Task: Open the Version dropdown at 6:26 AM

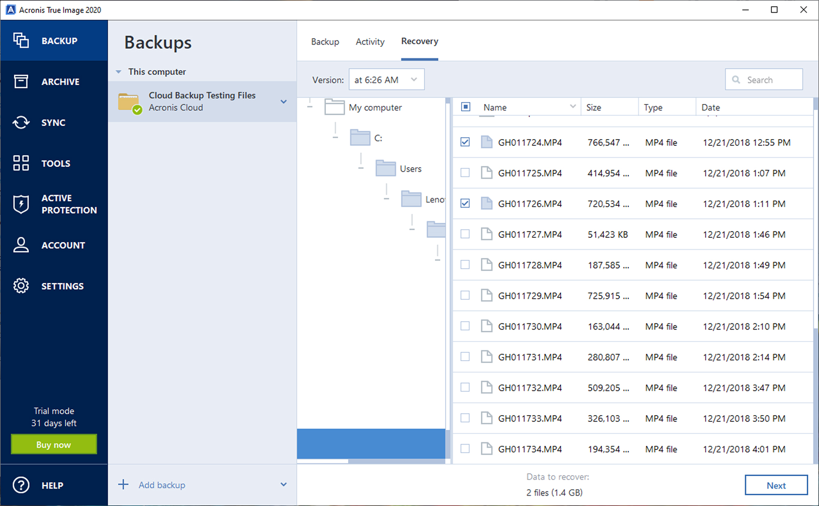Action: [x=387, y=79]
